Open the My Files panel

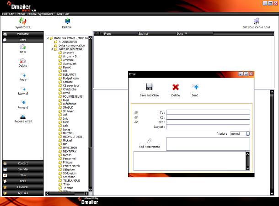[23, 193]
